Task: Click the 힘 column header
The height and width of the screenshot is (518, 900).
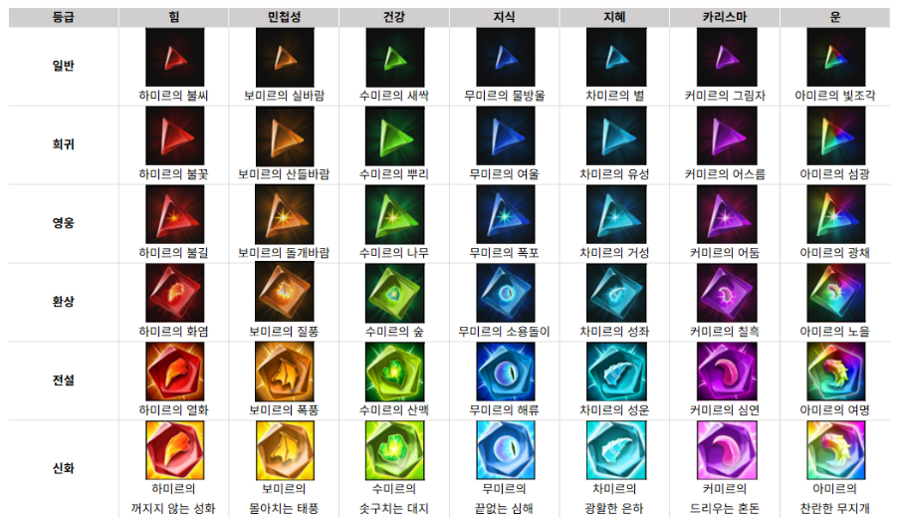Action: 174,17
